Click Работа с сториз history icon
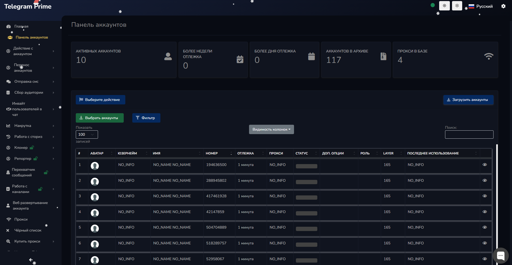 [x=8, y=137]
